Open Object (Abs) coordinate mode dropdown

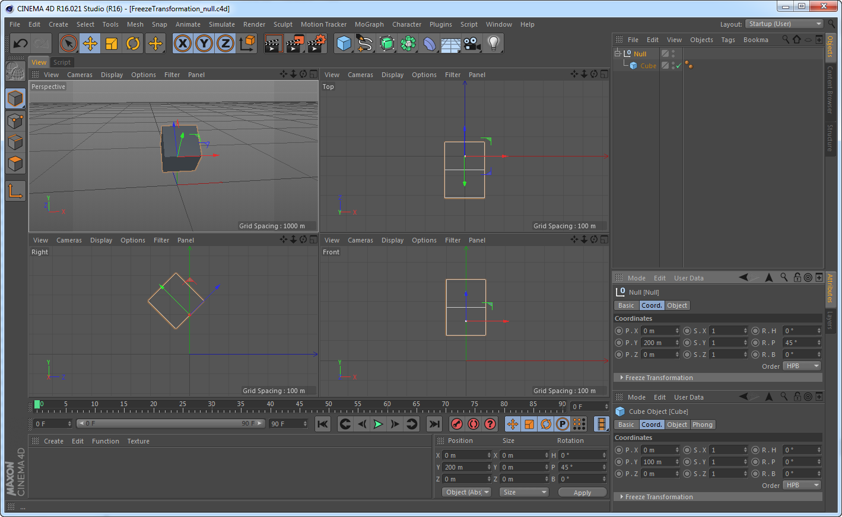click(x=467, y=492)
